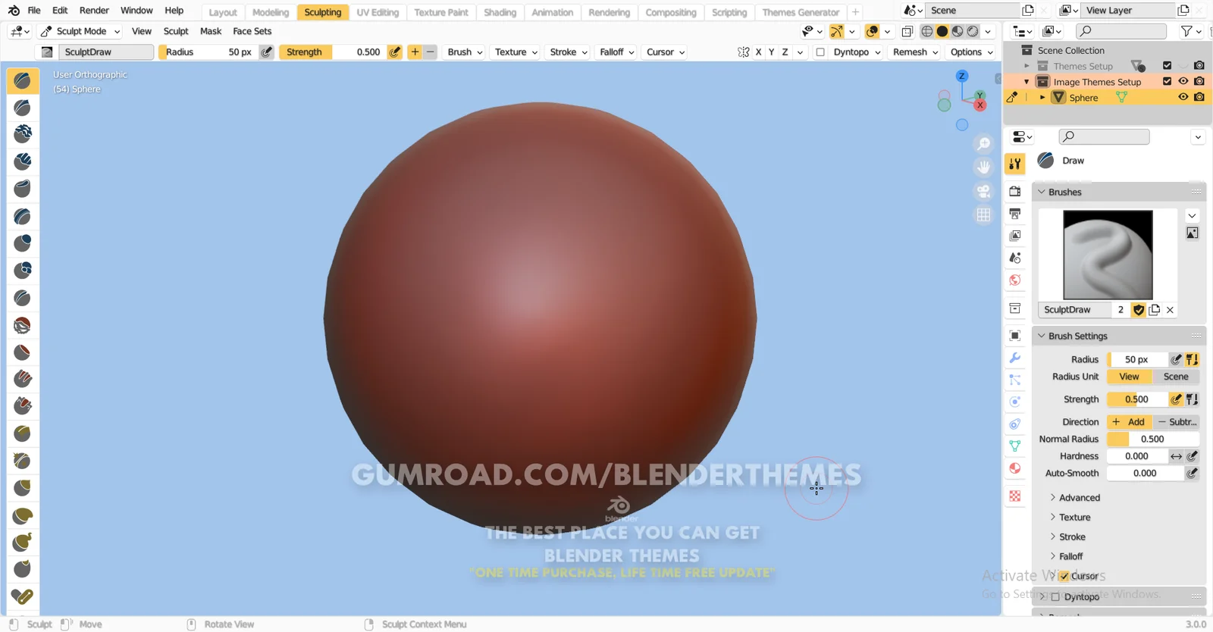Enable the Dyntopo panel checkbox
1213x632 pixels.
point(1055,597)
